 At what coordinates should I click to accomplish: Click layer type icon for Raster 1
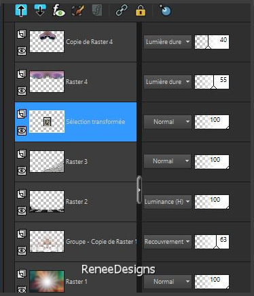click(x=22, y=274)
